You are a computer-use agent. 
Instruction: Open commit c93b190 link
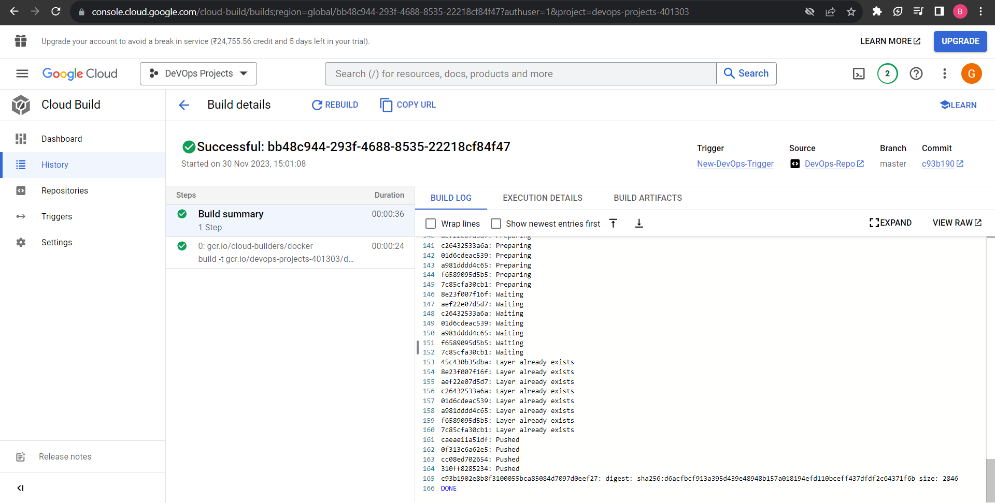tap(942, 164)
